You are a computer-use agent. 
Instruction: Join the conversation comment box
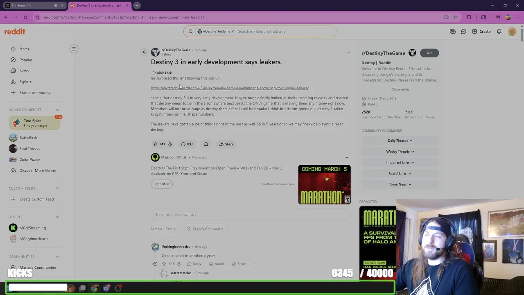(251, 215)
